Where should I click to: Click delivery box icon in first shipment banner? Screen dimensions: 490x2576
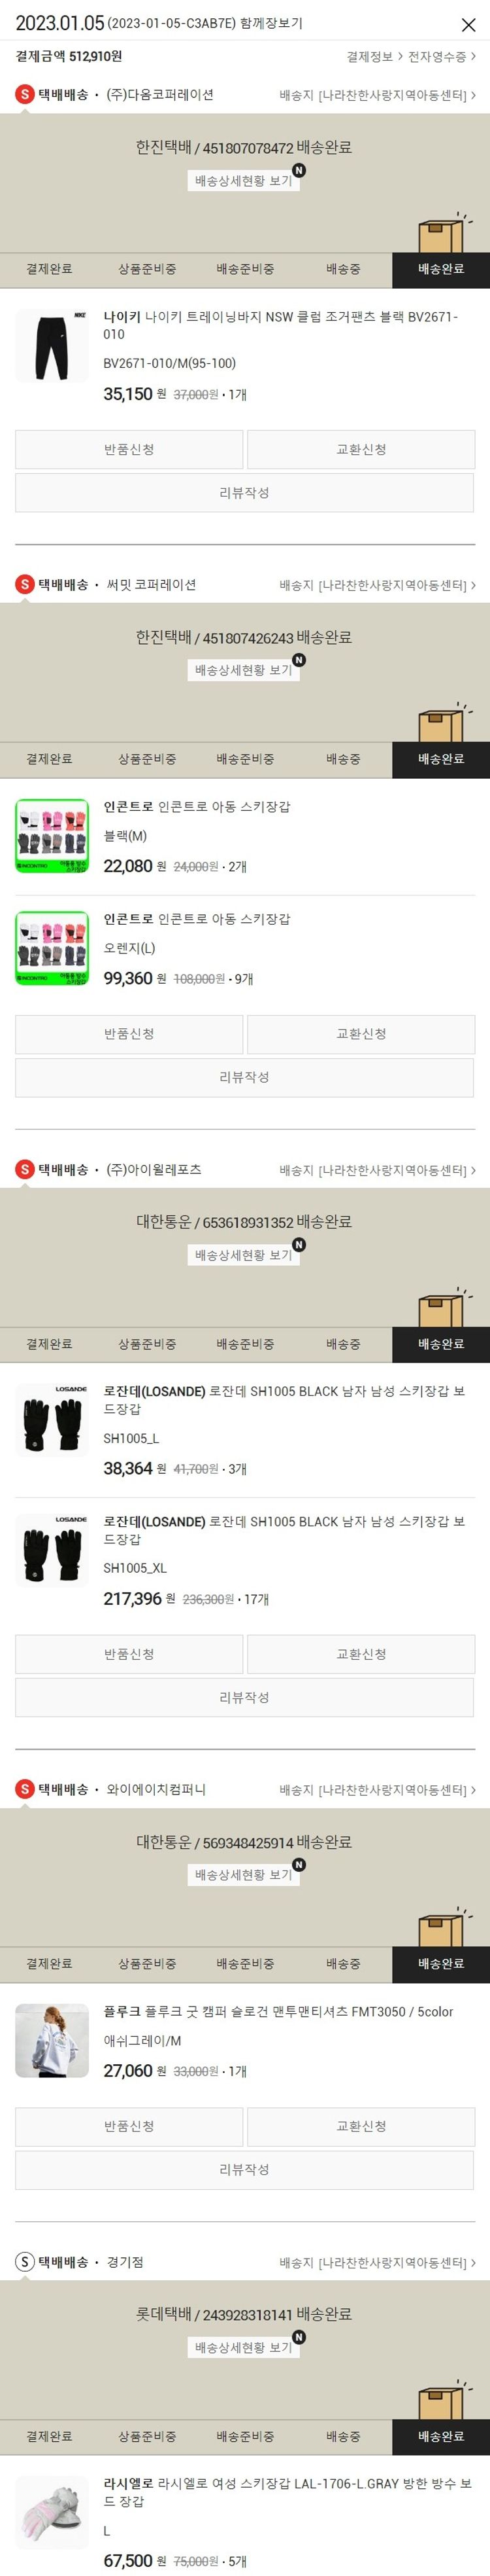click(443, 231)
